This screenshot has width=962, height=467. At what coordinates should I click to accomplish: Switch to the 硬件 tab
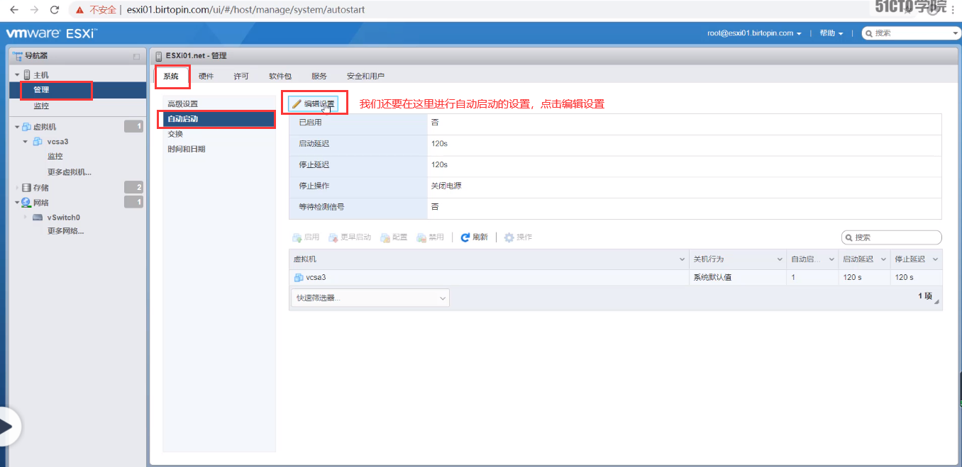coord(206,77)
